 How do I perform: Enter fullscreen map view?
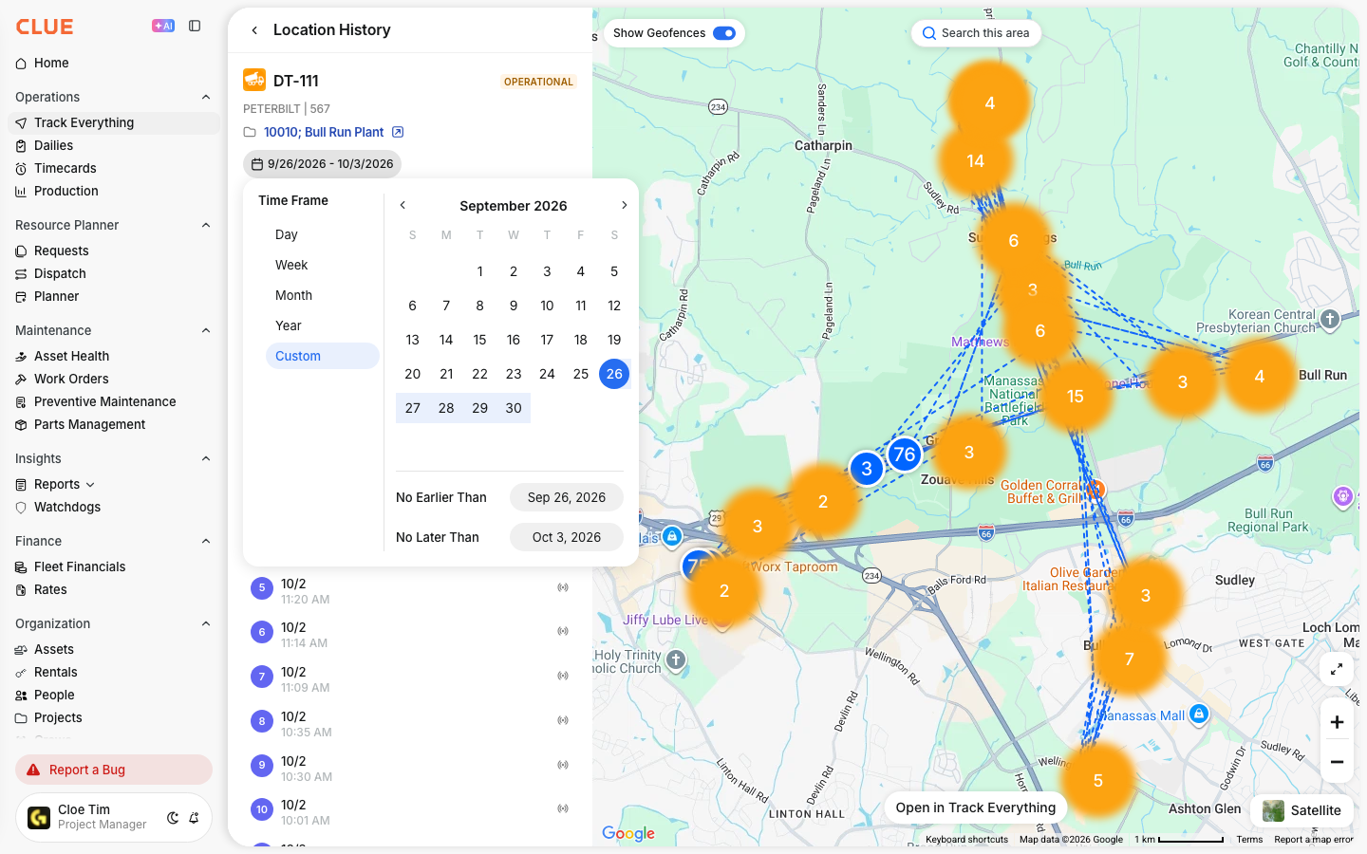(1337, 669)
